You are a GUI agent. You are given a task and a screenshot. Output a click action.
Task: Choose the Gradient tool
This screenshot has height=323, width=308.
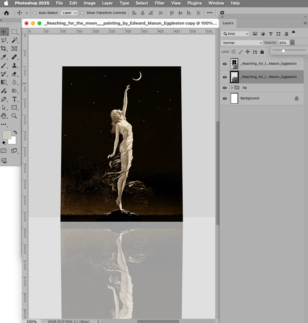4,83
